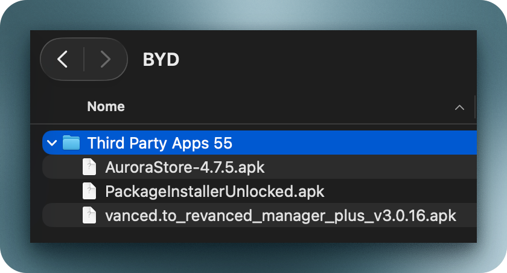Click the PackageInstallerUnlocked.apk file icon
This screenshot has width=507, height=273.
(x=89, y=191)
